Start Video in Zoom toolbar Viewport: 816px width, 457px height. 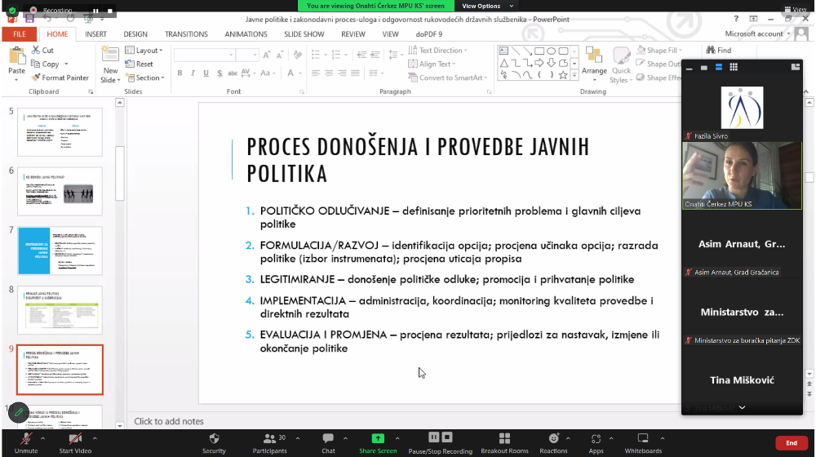(x=75, y=443)
